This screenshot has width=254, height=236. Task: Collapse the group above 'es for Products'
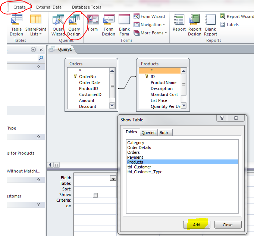[x=38, y=137]
